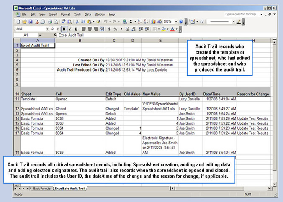Click the vertical scrollbar down arrow
Viewport: 283px width, 202px height.
click(x=275, y=184)
